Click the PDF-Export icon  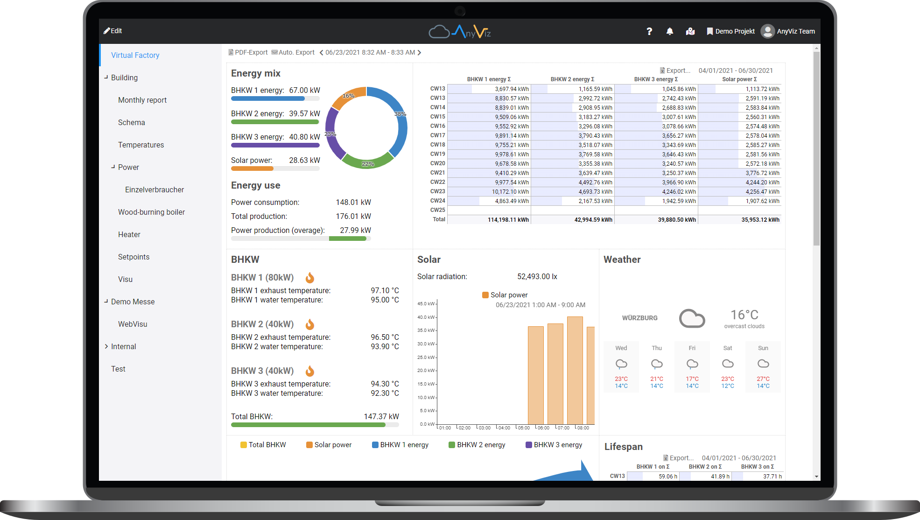[231, 52]
